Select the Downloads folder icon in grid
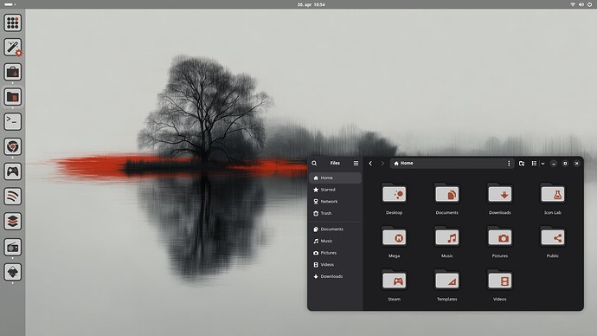597x336 pixels. (x=500, y=193)
